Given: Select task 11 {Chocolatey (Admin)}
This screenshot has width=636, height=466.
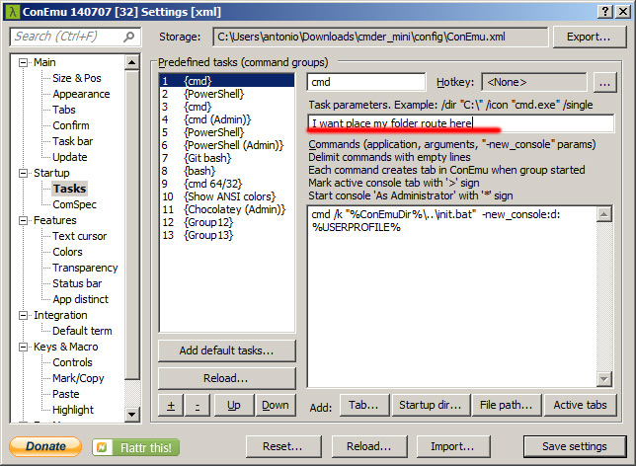Looking at the screenshot, I should tap(227, 209).
